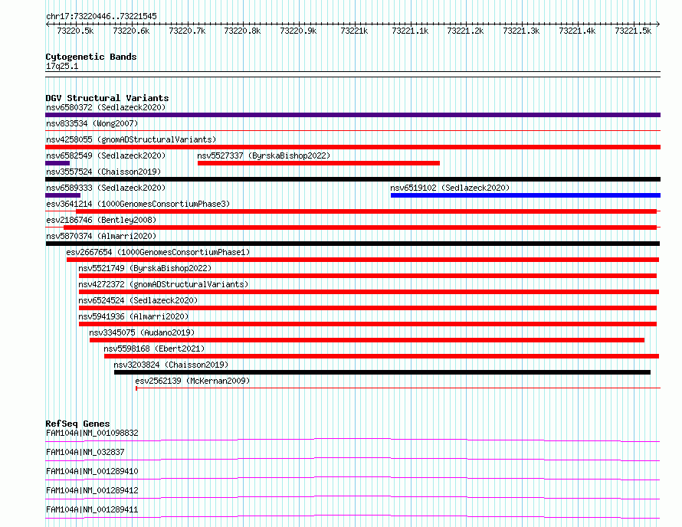Open the nsv5870374 (Almarri2020) label

pyautogui.click(x=101, y=236)
